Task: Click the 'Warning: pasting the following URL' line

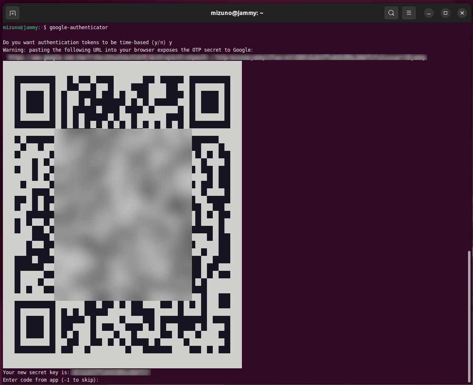Action: click(x=128, y=50)
